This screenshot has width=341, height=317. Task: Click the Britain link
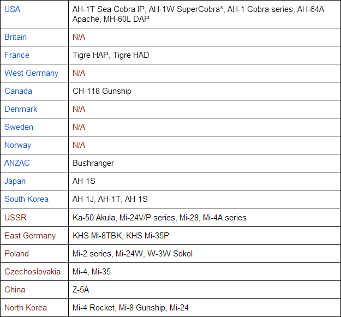[15, 37]
